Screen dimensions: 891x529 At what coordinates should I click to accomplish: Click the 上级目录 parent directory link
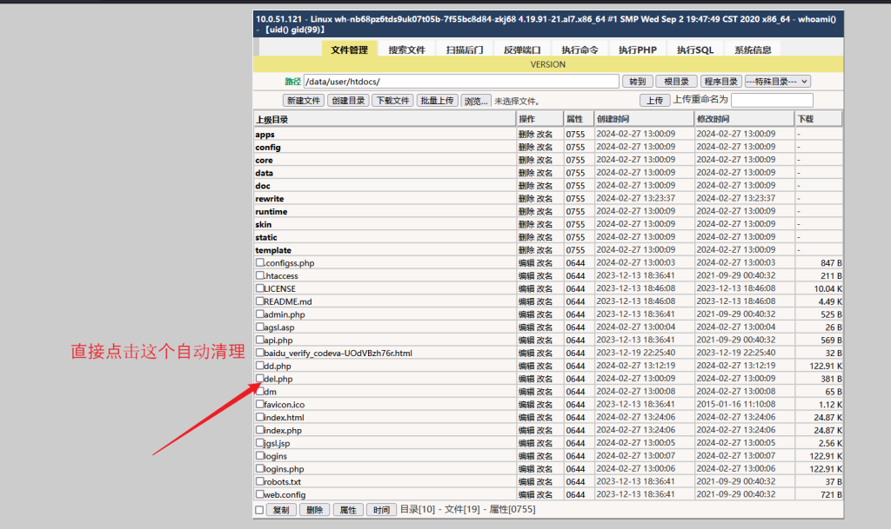[271, 119]
